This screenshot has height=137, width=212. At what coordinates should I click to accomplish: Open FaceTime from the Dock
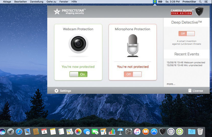pyautogui.click(x=95, y=132)
